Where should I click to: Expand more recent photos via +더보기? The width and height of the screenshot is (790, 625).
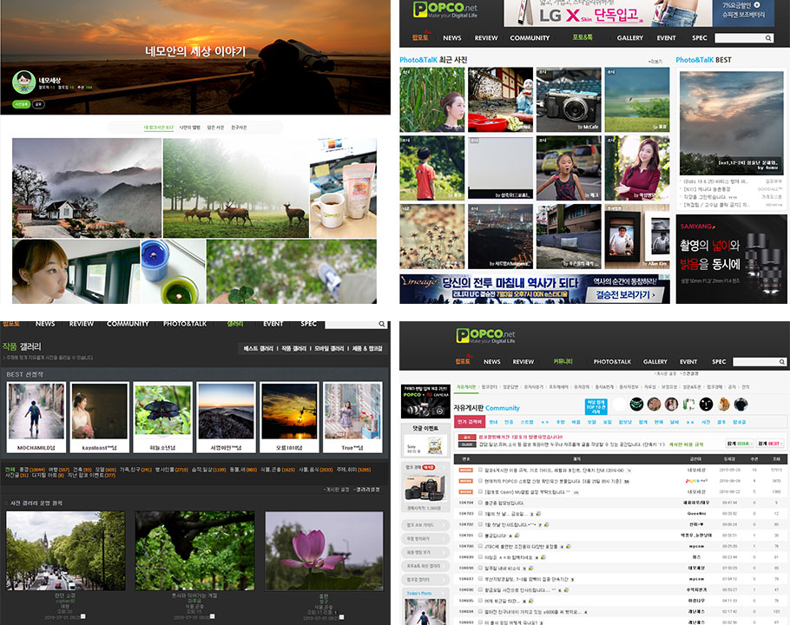coord(654,61)
